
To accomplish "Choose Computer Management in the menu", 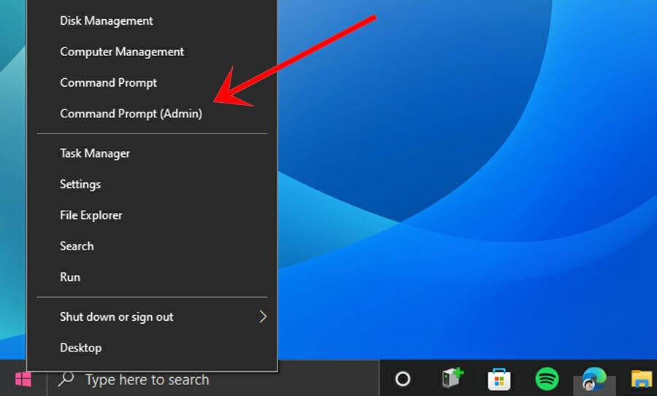I will [x=152, y=52].
